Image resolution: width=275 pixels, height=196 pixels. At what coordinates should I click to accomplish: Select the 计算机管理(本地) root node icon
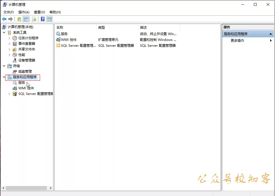4,27
